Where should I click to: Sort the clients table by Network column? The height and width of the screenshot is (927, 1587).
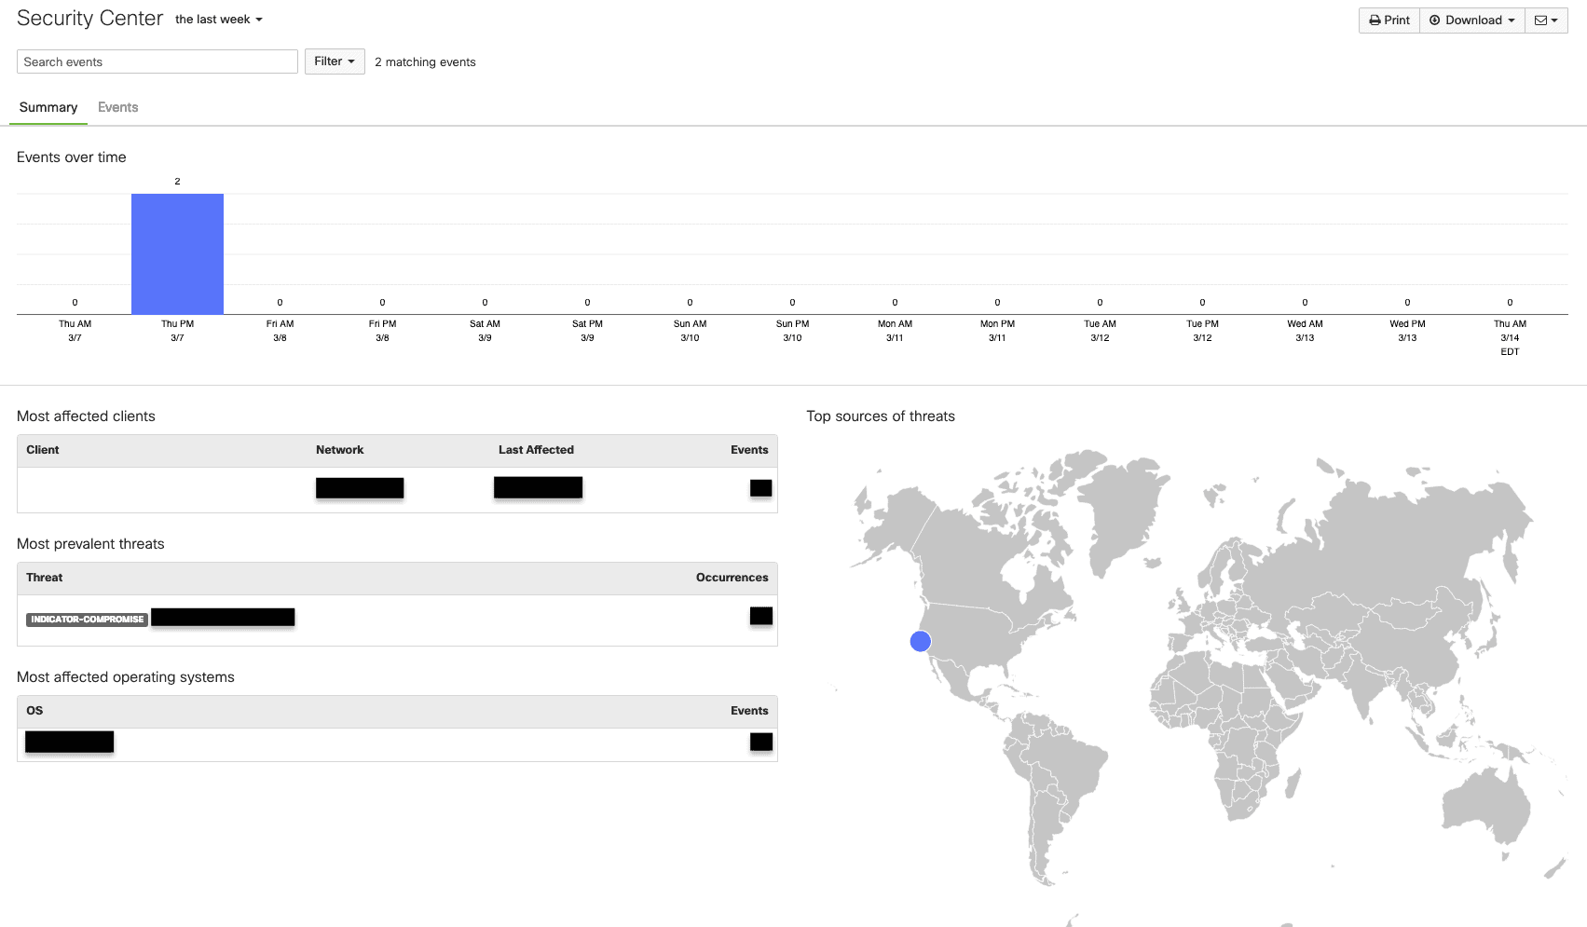[x=339, y=449]
